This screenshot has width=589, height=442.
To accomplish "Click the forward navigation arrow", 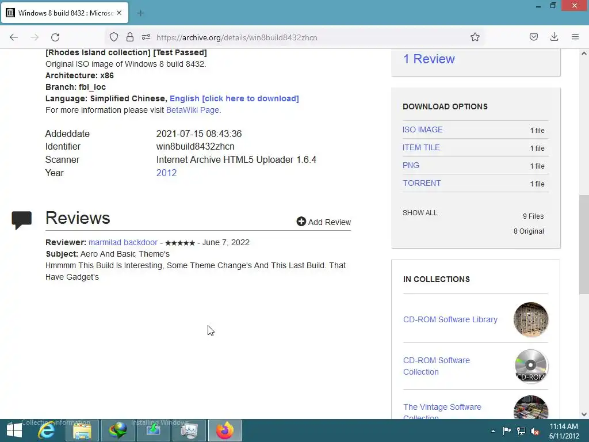I will (x=35, y=37).
